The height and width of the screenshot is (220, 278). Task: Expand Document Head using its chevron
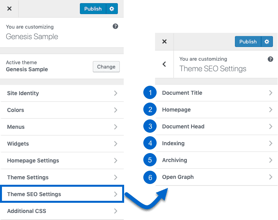[x=271, y=126]
